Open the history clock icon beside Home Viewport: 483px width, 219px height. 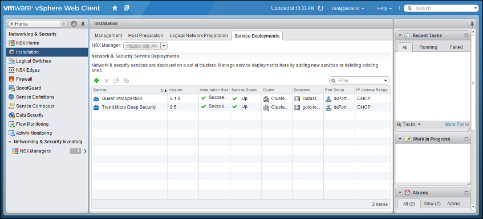click(74, 24)
